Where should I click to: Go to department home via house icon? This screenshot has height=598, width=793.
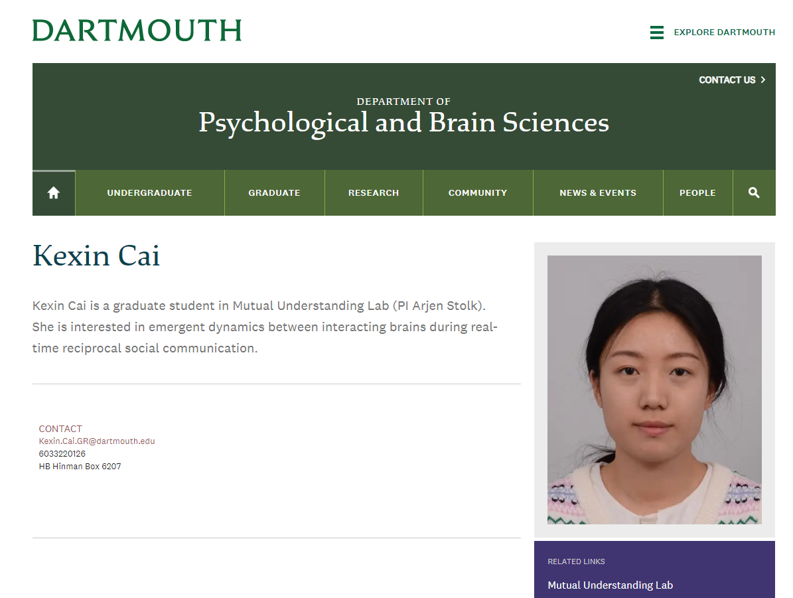click(54, 193)
